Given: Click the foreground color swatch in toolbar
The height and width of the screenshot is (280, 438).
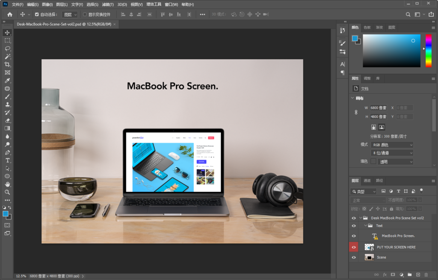Looking at the screenshot, I should [x=6, y=213].
